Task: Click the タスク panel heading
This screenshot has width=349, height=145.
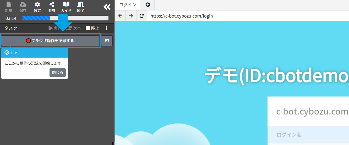Action: (11, 28)
